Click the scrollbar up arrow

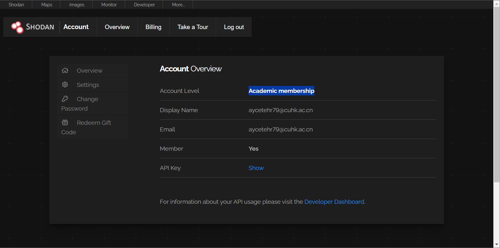pos(497,3)
